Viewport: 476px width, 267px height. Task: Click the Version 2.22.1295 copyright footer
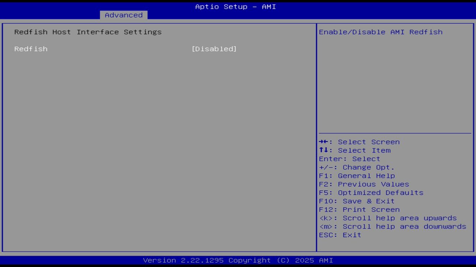click(x=235, y=260)
